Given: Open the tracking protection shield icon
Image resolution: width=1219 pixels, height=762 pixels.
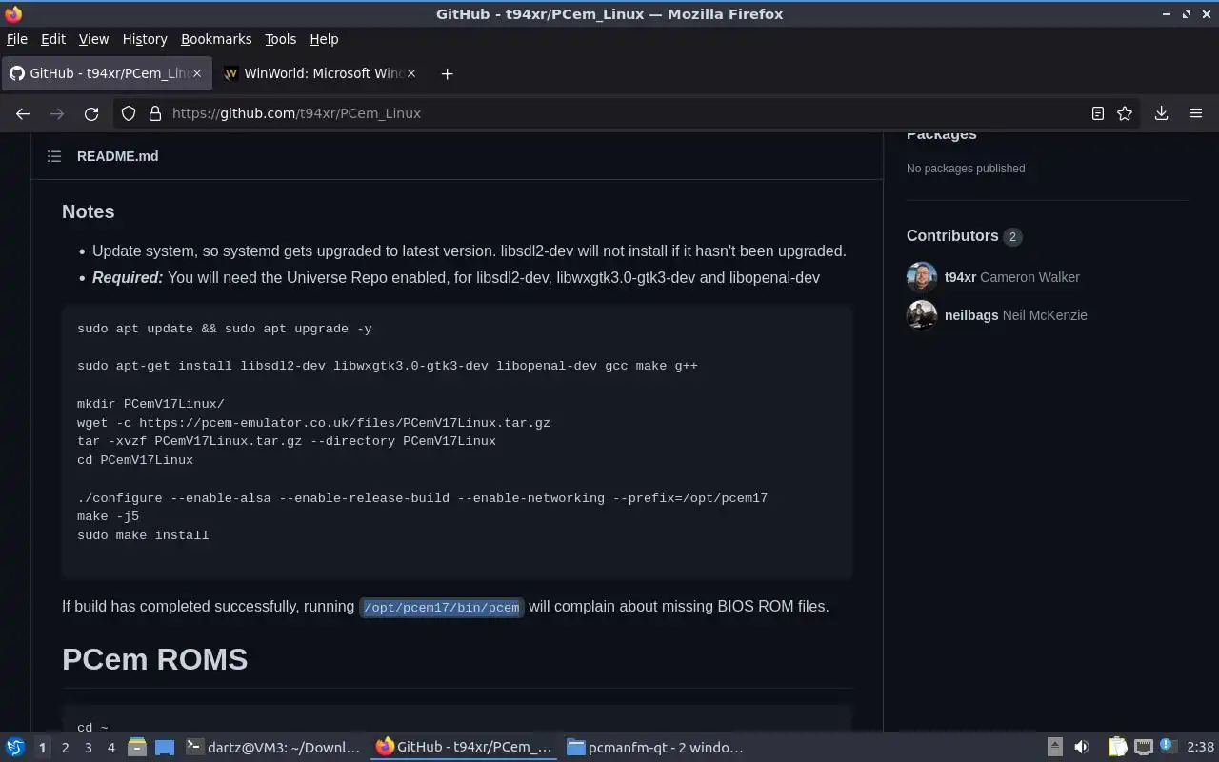Looking at the screenshot, I should [129, 113].
